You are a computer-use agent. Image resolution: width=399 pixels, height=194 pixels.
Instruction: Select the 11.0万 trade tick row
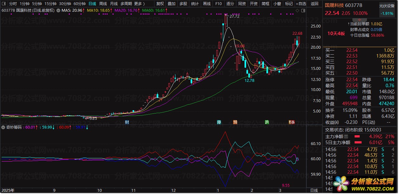point(360,172)
